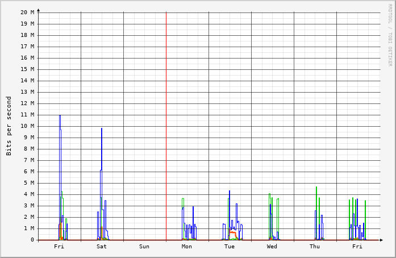Click the '20 M' y-axis label
This screenshot has width=396, height=258.
(27, 13)
